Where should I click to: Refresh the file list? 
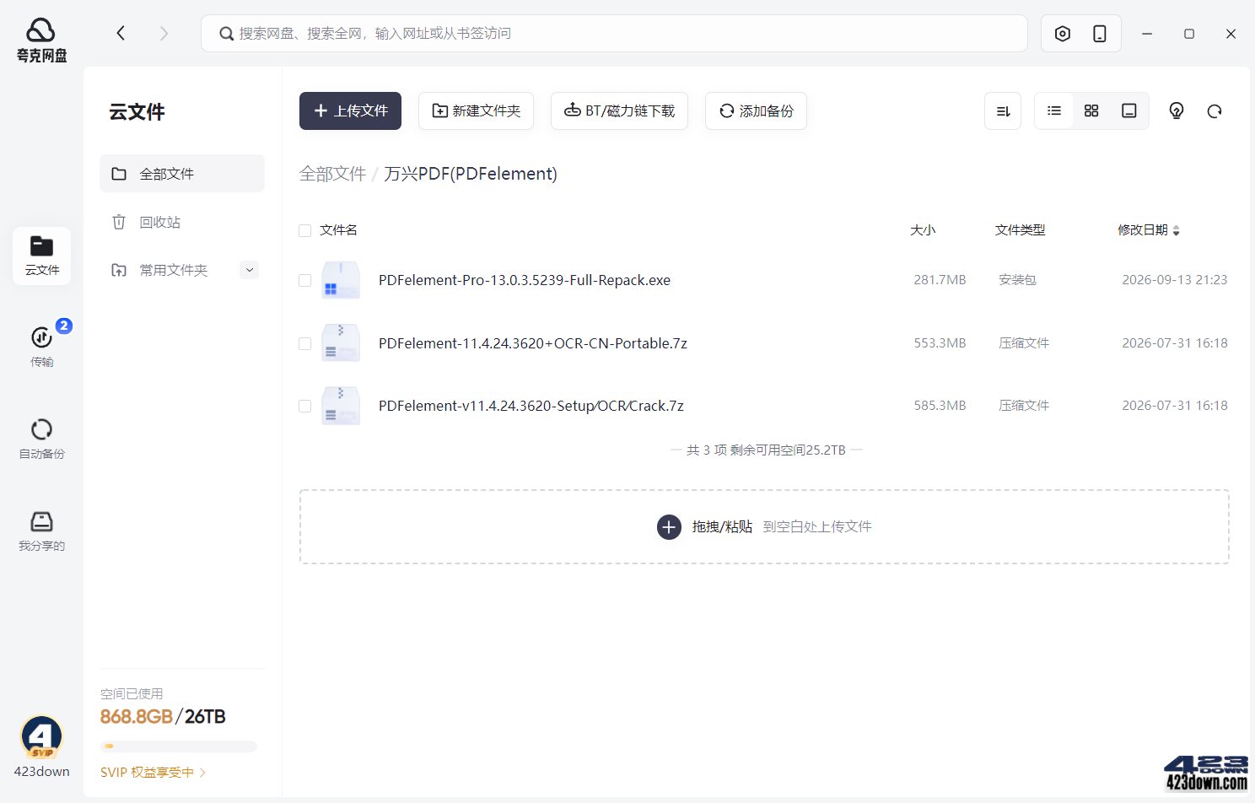1215,110
